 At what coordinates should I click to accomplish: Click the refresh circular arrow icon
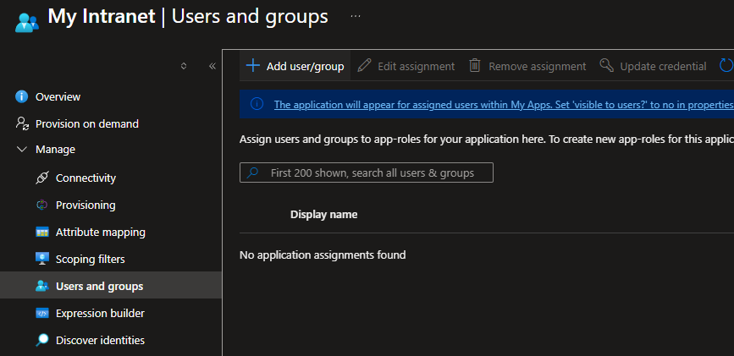[x=726, y=65]
